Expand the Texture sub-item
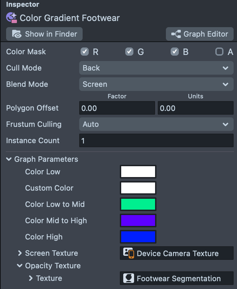This screenshot has height=289, width=237. coord(30,278)
